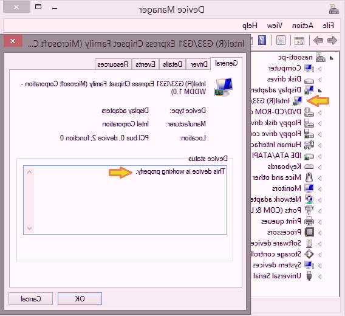Collapse the Display adapters node
Image resolution: width=345 pixels, height=316 pixels.
(x=320, y=91)
